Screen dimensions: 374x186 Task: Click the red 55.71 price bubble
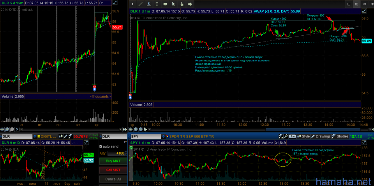pos(117,27)
